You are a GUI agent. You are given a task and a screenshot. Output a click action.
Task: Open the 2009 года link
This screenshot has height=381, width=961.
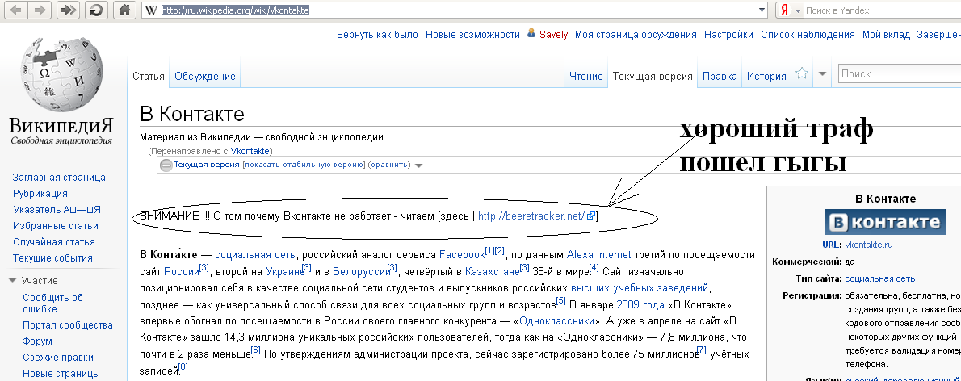point(640,304)
